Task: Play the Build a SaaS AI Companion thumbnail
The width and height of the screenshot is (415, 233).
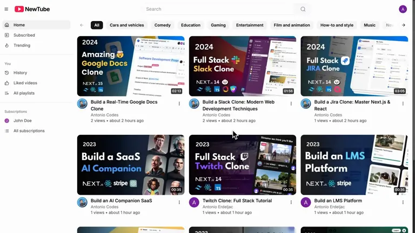Action: [x=131, y=165]
